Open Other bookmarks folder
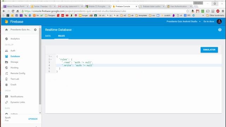 point(215,15)
